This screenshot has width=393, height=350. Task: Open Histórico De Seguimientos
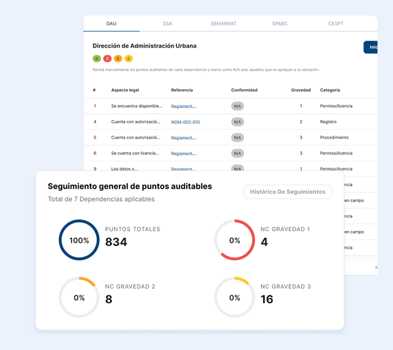[x=288, y=192]
